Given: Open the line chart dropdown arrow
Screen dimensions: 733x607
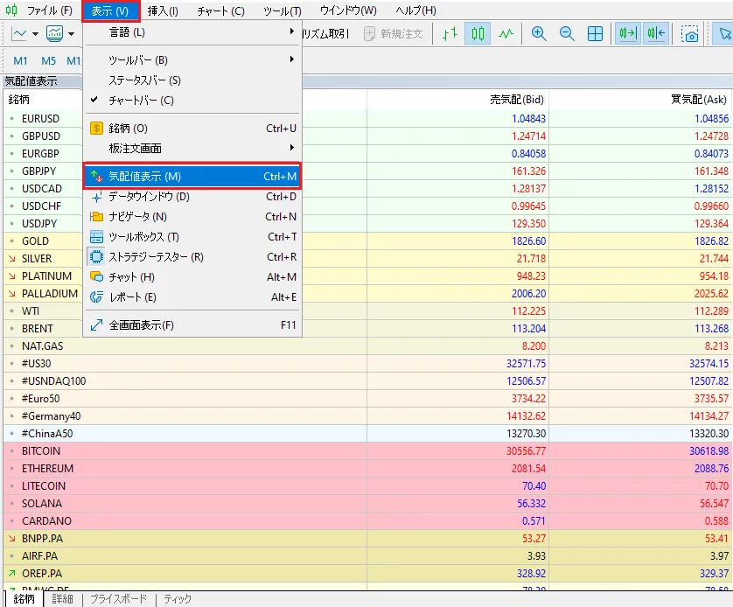Looking at the screenshot, I should pyautogui.click(x=35, y=33).
